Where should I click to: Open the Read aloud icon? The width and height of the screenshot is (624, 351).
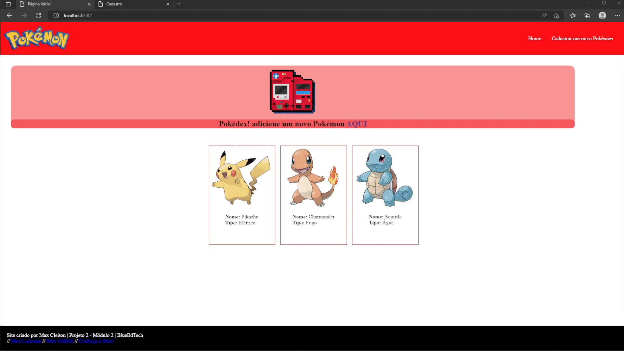coord(544,16)
